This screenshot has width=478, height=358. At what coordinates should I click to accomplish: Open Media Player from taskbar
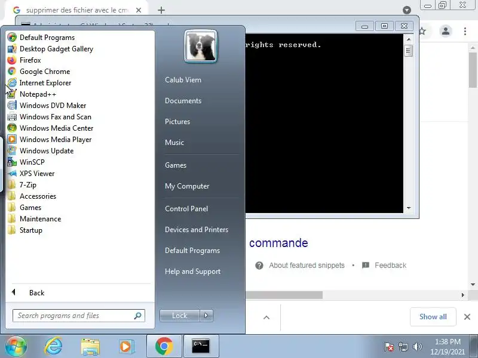click(x=127, y=347)
